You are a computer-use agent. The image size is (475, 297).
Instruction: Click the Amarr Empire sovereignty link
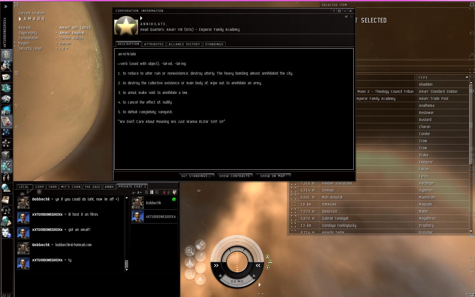point(72,33)
